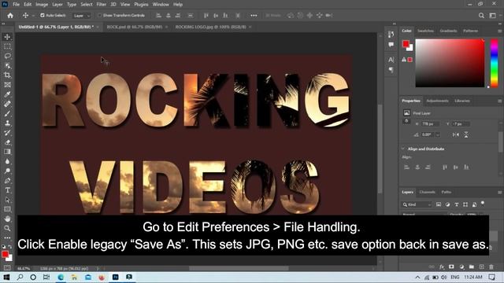Create new layer button in Layers panel
Image resolution: width=504 pixels, height=283 pixels.
click(x=481, y=266)
